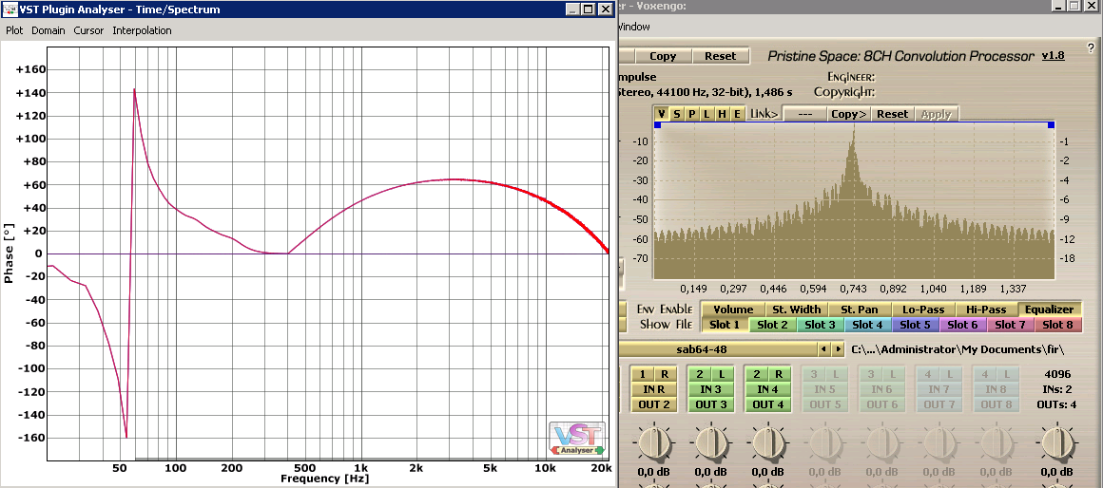Toggle the '1' button above IN R
The width and height of the screenshot is (1103, 488).
[x=642, y=374]
